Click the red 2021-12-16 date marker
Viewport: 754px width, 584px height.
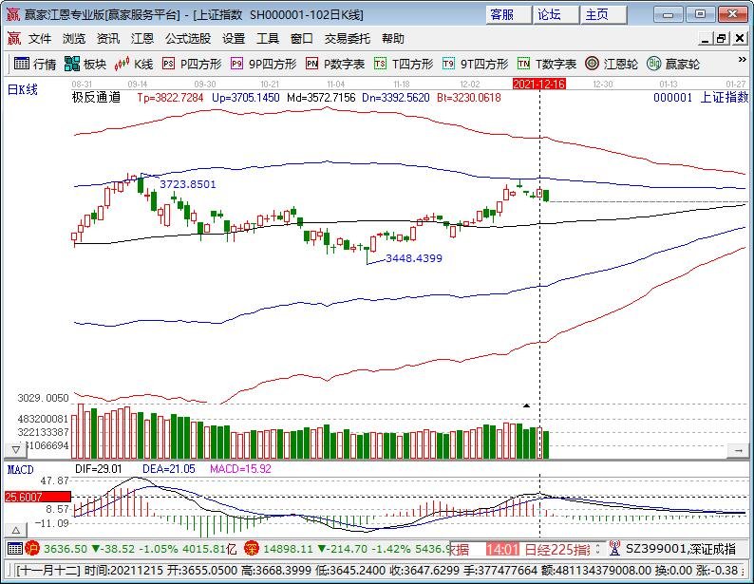pos(538,84)
